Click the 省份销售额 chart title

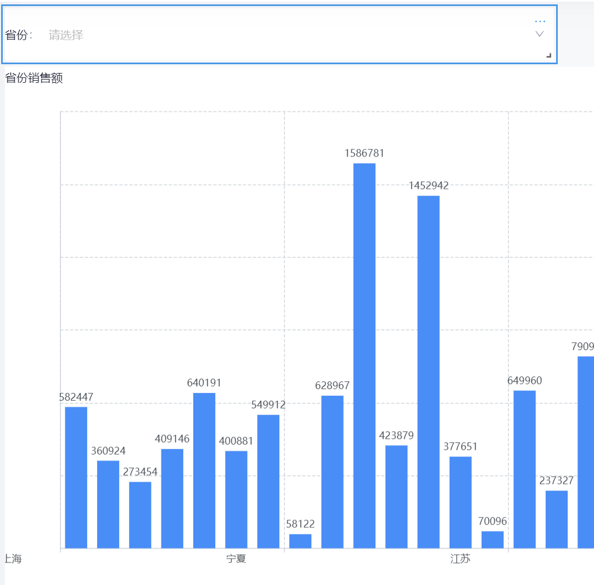pos(33,78)
